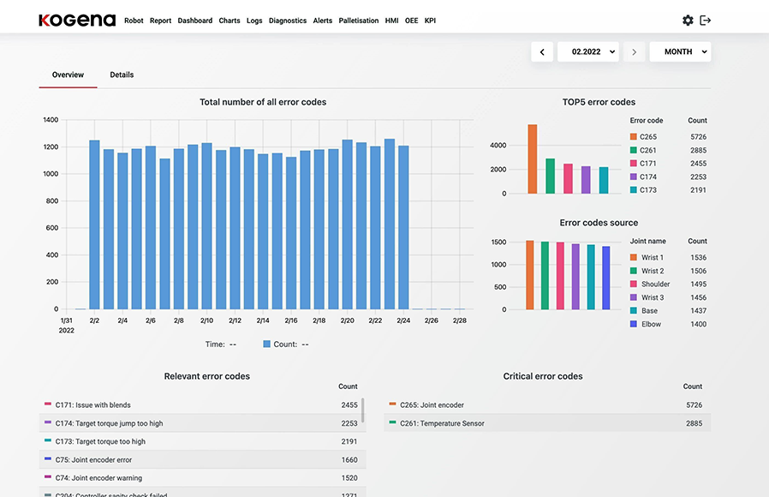This screenshot has width=769, height=497.
Task: Click the C265 orange legend swatch
Action: coord(633,137)
